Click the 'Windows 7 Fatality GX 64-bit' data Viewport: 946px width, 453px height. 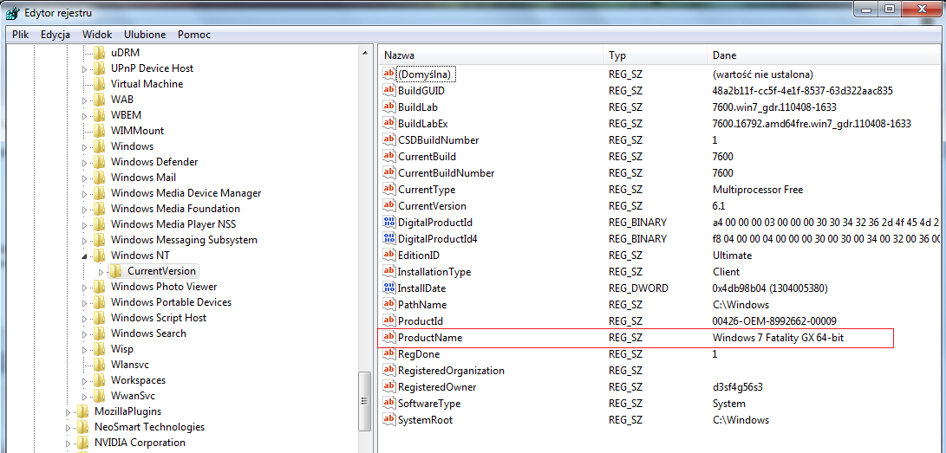point(778,338)
